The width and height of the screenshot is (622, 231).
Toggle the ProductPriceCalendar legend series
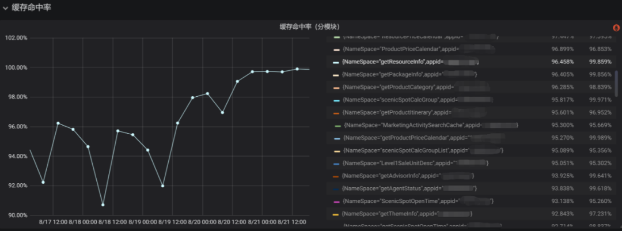(x=418, y=49)
